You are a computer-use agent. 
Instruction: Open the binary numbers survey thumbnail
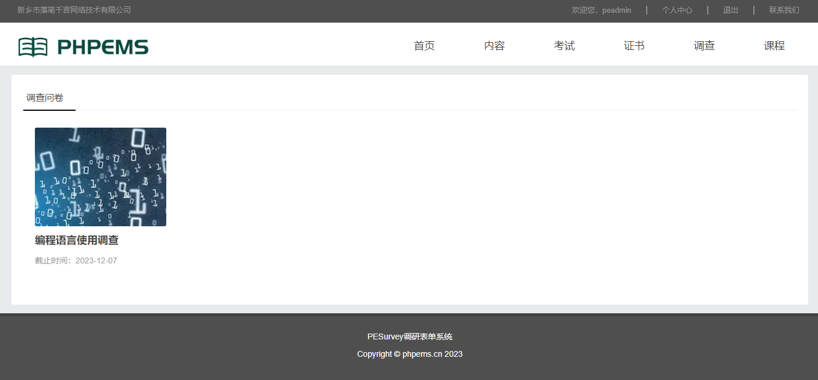click(x=101, y=177)
